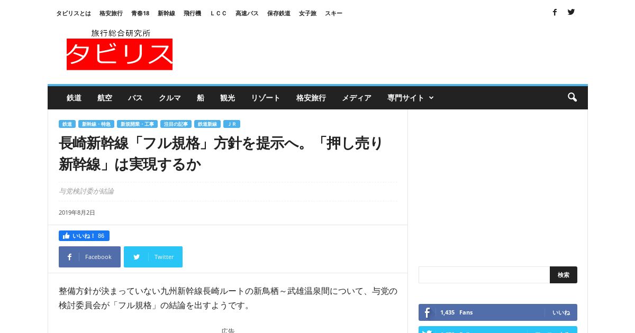Go to 高速バス top link

tap(247, 13)
